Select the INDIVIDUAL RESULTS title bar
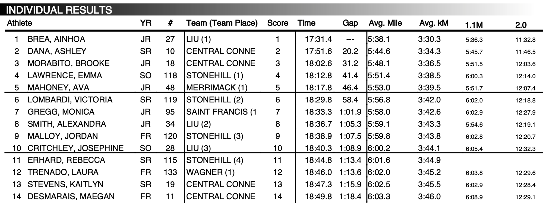 pos(271,10)
